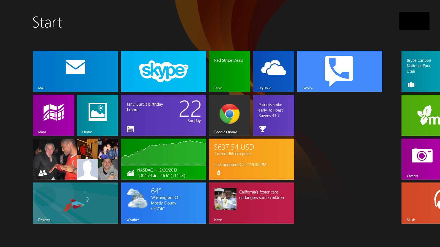Image resolution: width=440 pixels, height=247 pixels.
Task: Click the user account area at top right
Action: [414, 21]
